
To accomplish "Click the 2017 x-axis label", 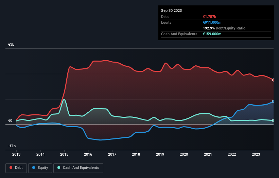I will pos(112,154).
